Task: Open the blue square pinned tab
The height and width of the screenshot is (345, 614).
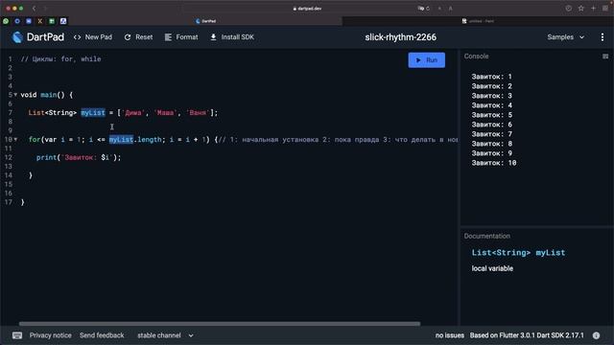Action: pyautogui.click(x=29, y=21)
